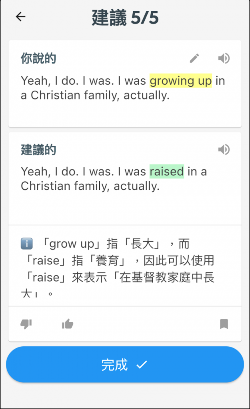Image resolution: width=250 pixels, height=409 pixels.
Task: Tap the green highlighted "raised" word
Action: click(x=166, y=172)
